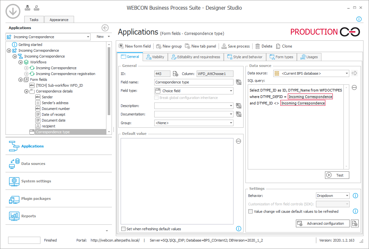Expand sidebar options arrow below Reports
Image resolution: width=369 pixels, height=249 pixels.
click(107, 231)
